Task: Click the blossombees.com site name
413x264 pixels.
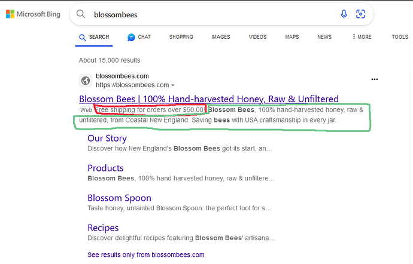Action: click(122, 76)
